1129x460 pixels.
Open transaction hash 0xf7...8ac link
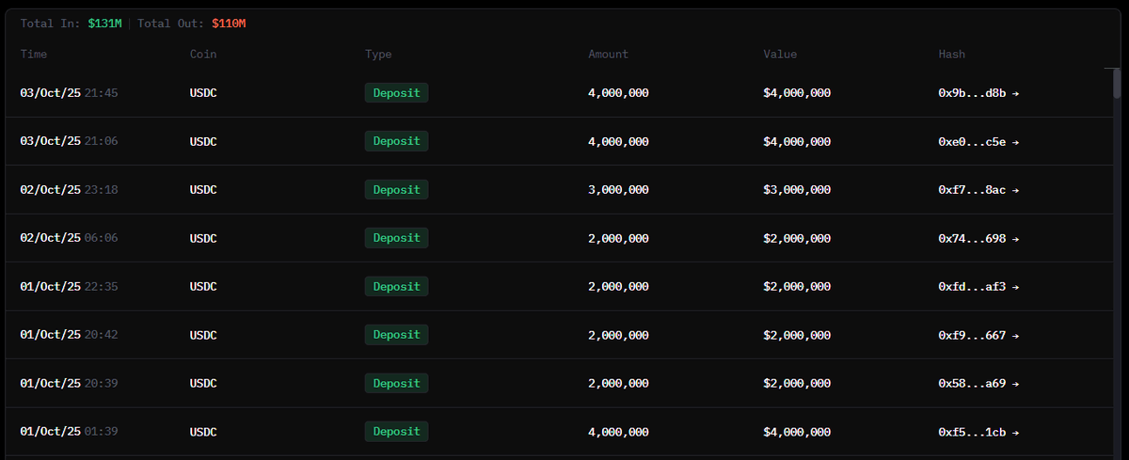978,190
